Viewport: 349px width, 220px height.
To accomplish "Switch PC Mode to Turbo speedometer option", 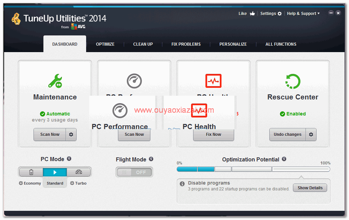I will (x=79, y=172).
